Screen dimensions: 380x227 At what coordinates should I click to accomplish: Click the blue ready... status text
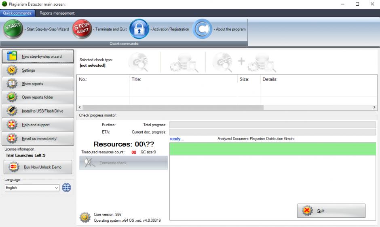point(177,139)
